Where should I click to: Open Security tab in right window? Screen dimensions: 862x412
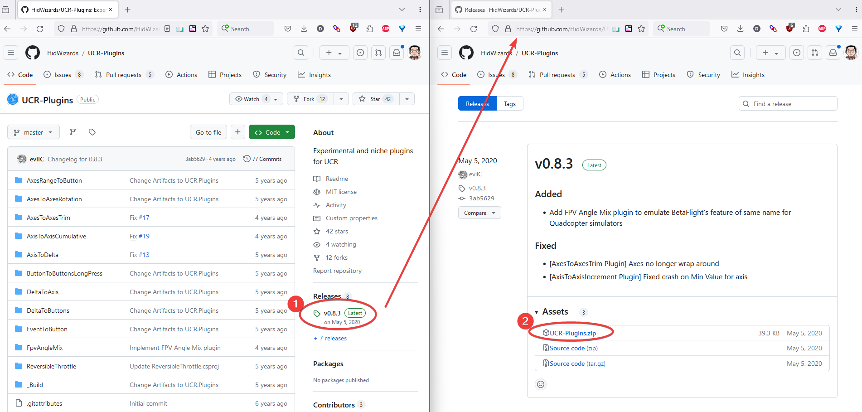[x=703, y=75]
